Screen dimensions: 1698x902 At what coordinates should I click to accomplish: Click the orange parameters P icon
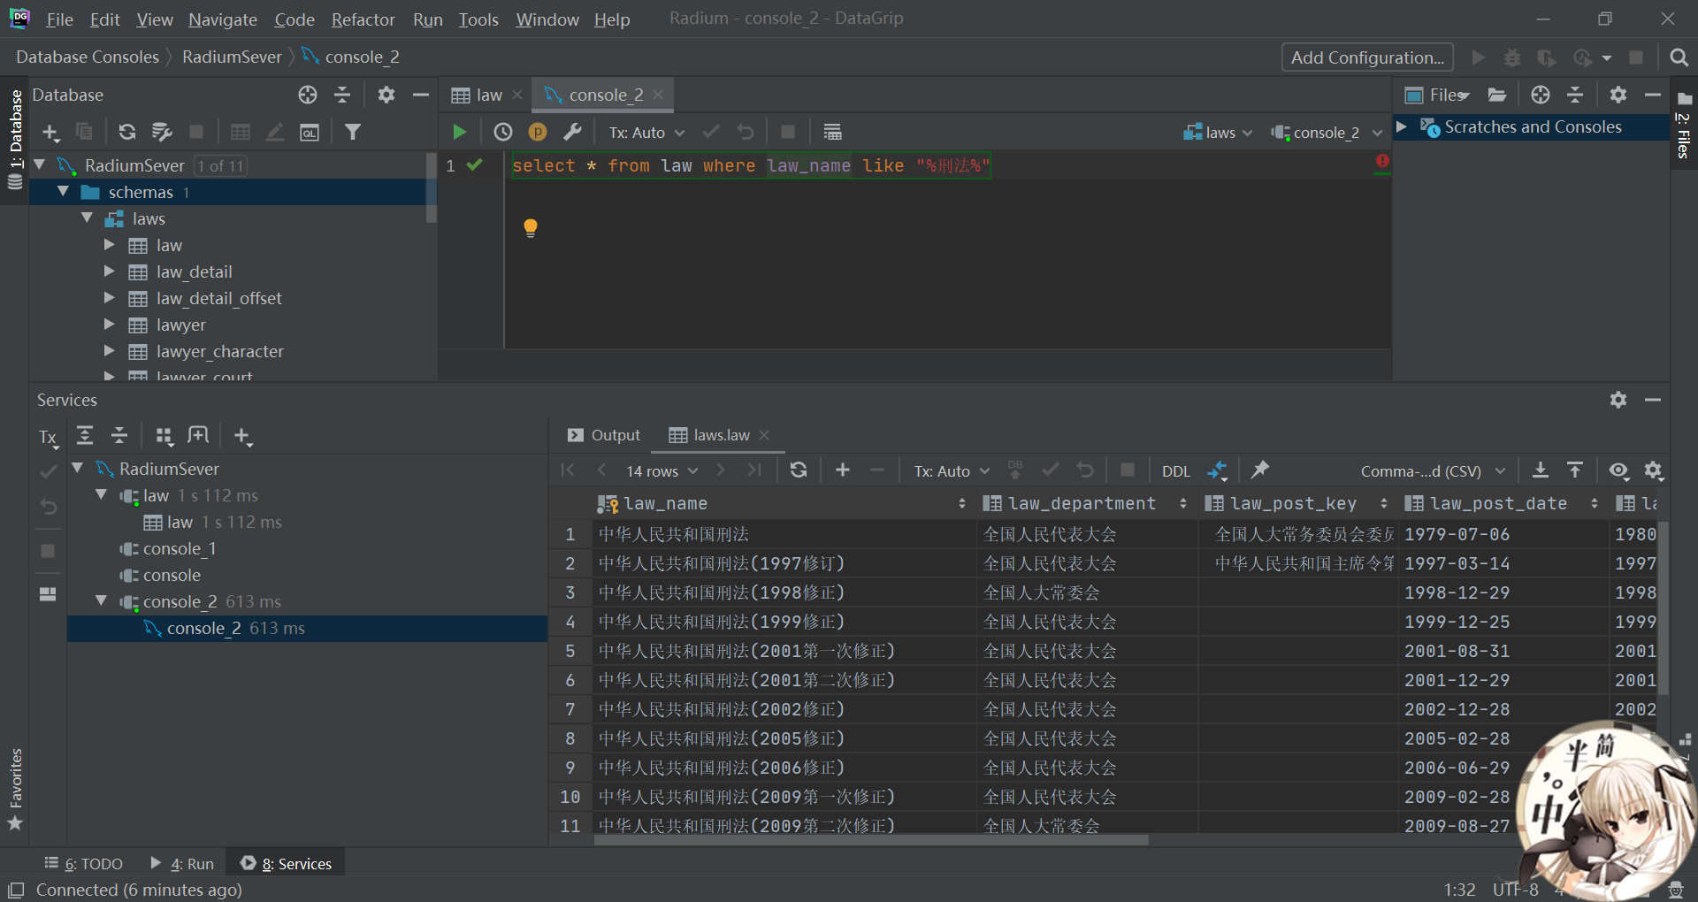[538, 132]
